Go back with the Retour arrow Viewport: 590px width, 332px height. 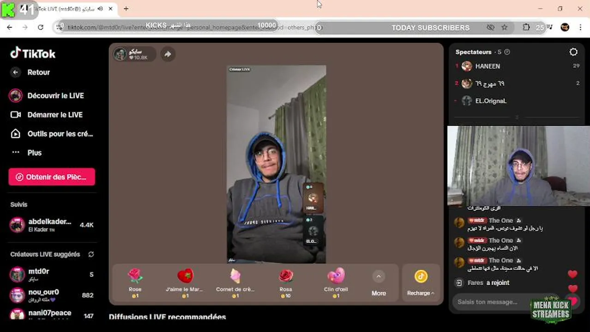16,72
